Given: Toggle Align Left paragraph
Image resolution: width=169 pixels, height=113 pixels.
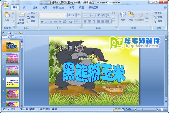Looking at the screenshot, I should pyautogui.click(x=85, y=21).
